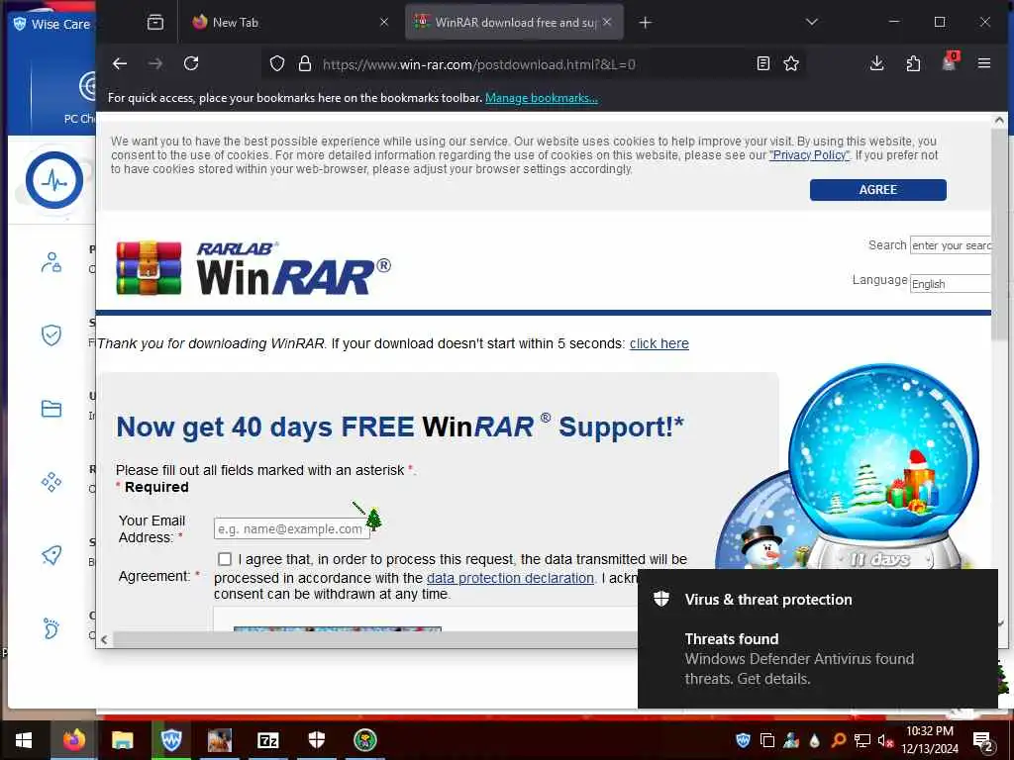
Task: Close the WinRAR download tab
Action: pyautogui.click(x=607, y=22)
